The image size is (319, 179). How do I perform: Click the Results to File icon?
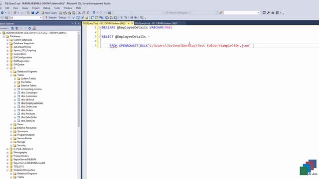click(116, 18)
